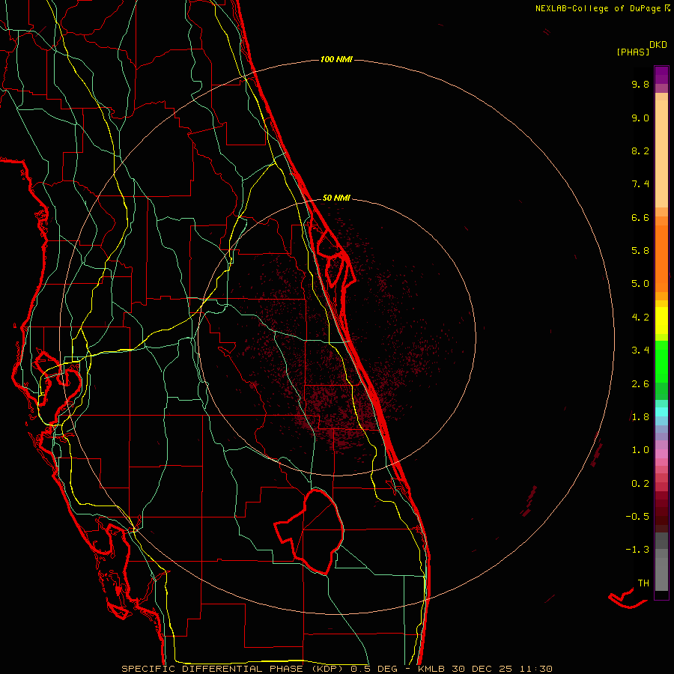The image size is (674, 674).
Task: Click the yellow segment of the color bar
Action: [661, 321]
